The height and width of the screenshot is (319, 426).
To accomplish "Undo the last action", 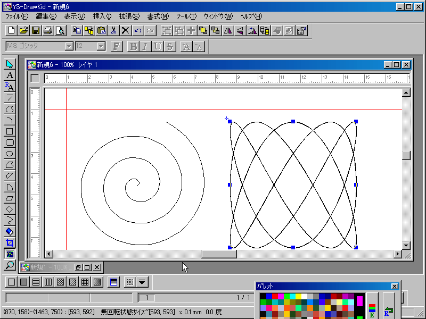I will point(138,30).
